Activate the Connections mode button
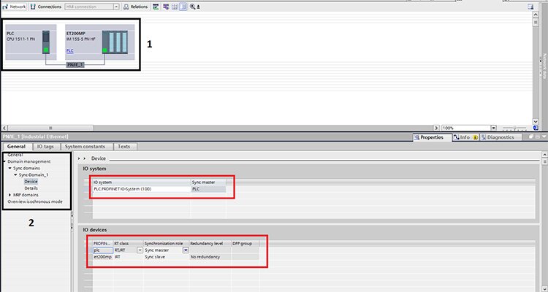Screen dimensions: 548x292 tap(46, 7)
